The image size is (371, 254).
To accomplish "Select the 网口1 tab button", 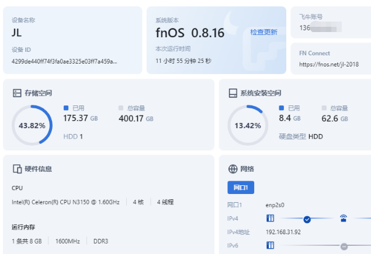I will click(x=241, y=188).
